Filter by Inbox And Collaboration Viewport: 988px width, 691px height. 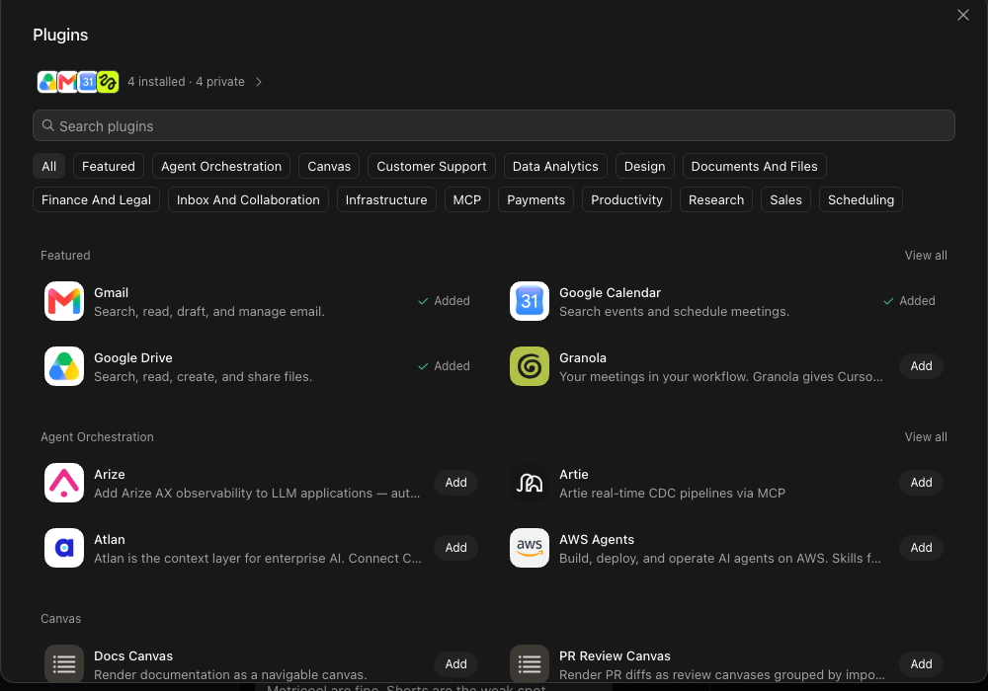point(248,199)
